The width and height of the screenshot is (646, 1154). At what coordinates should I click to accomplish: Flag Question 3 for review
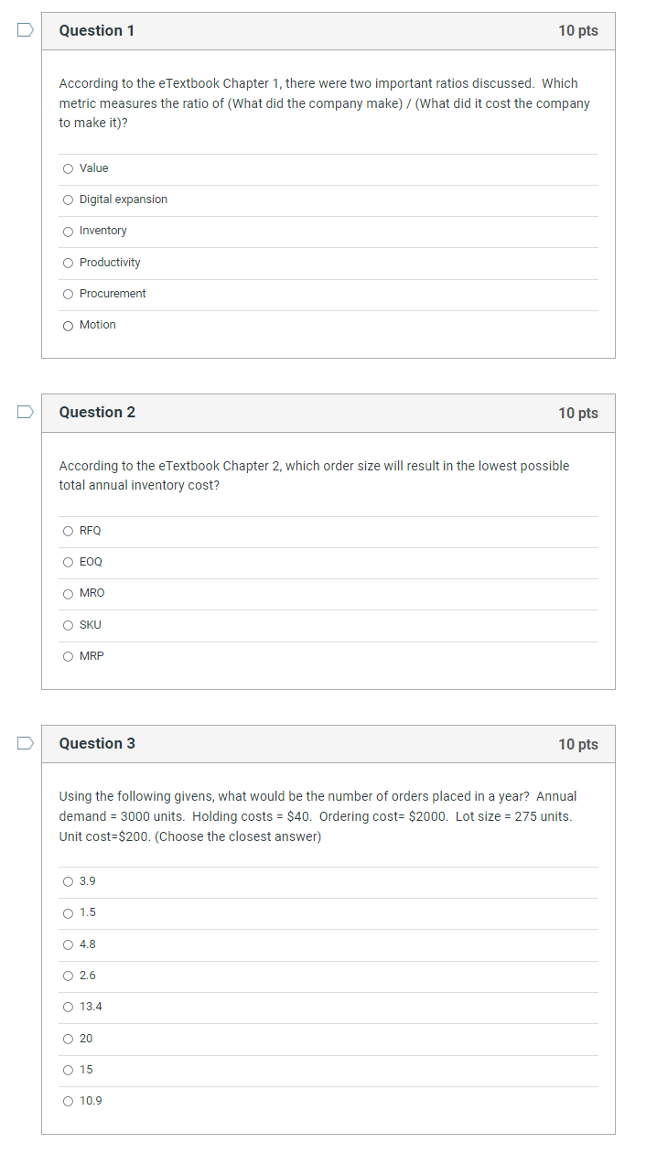[x=23, y=744]
